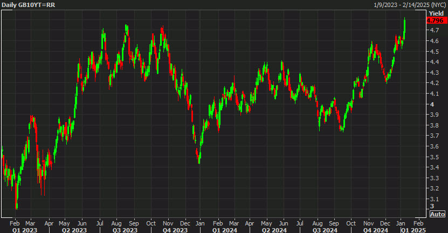
Task: Click the 3.2 yield axis tick
Action: pyautogui.click(x=435, y=188)
